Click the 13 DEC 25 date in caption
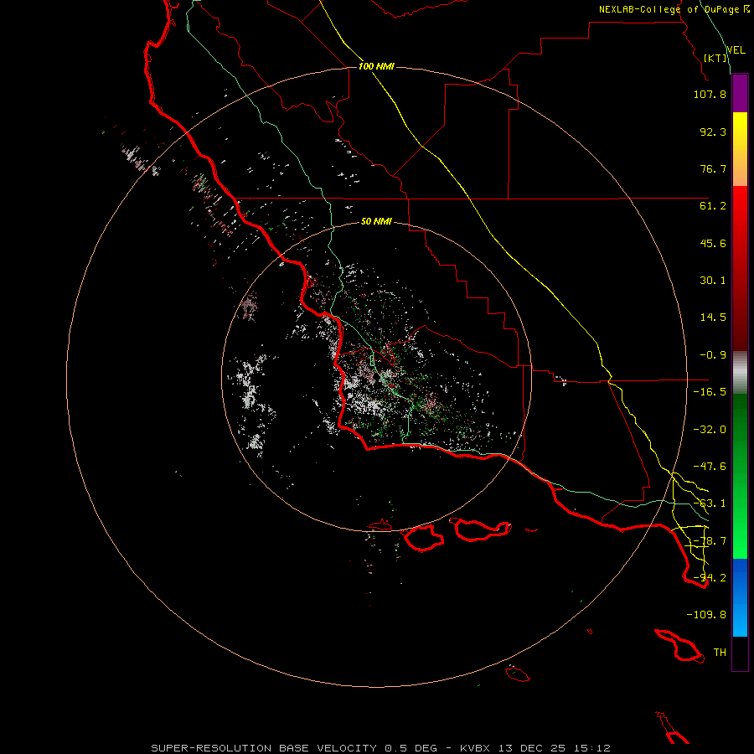 pos(533,748)
